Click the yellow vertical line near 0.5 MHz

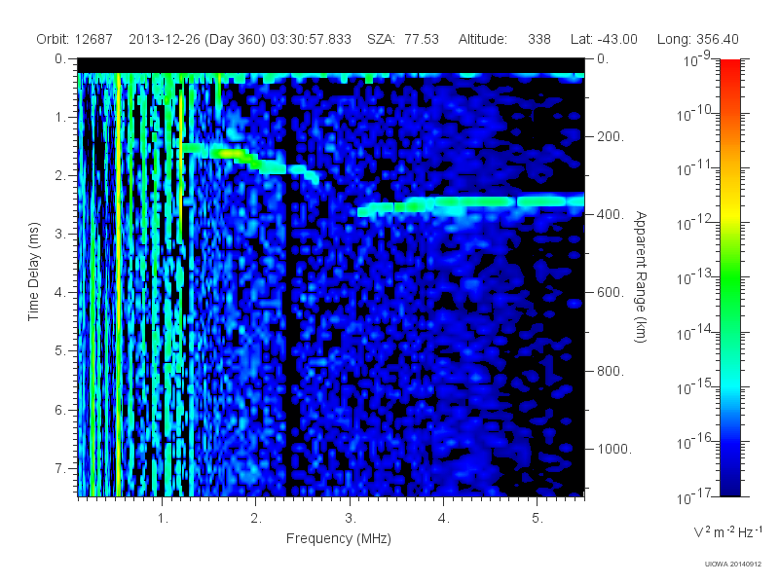[x=118, y=284]
